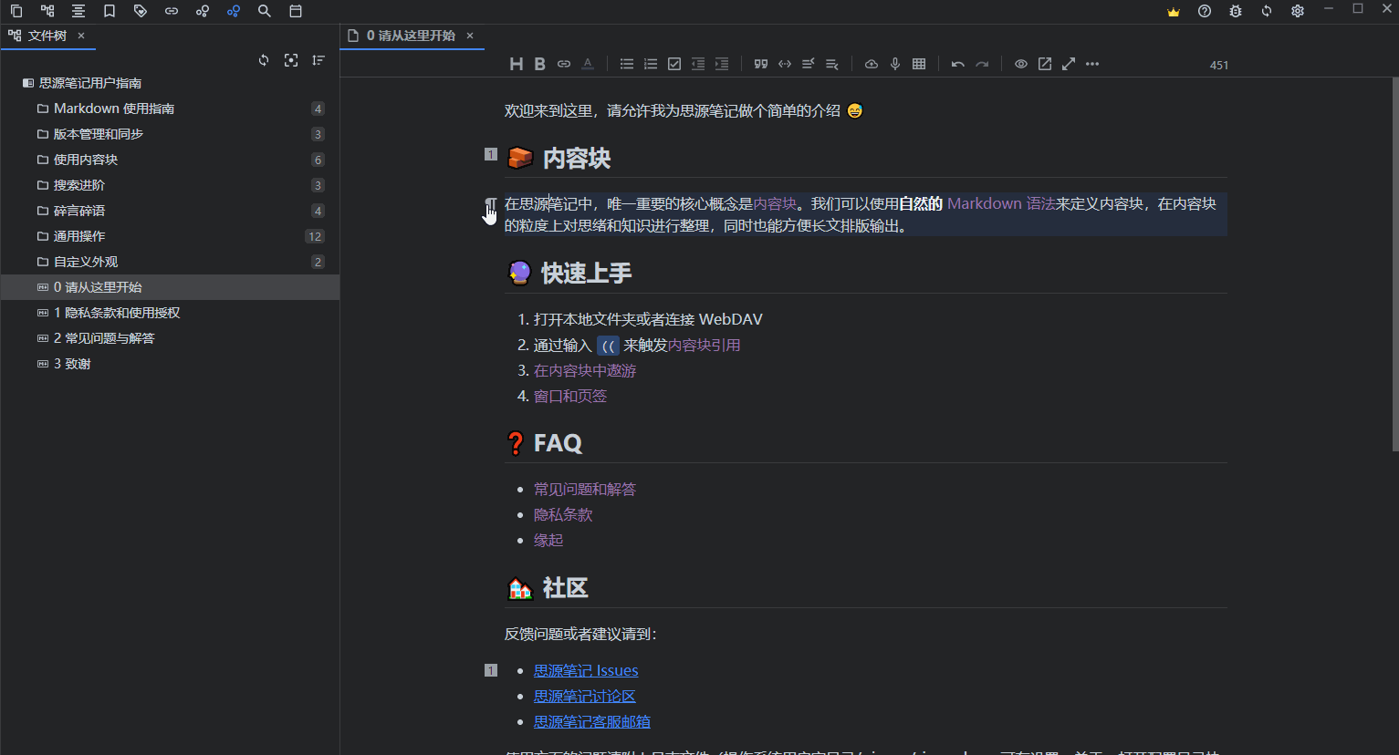The width and height of the screenshot is (1399, 755).
Task: Outdent the current list item
Action: (698, 64)
